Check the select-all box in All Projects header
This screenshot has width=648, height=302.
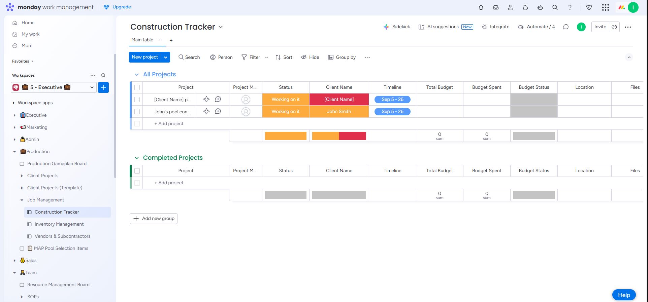click(137, 87)
